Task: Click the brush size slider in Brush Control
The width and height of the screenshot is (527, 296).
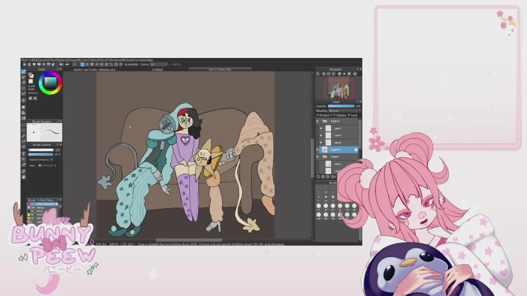Action: (x=41, y=150)
